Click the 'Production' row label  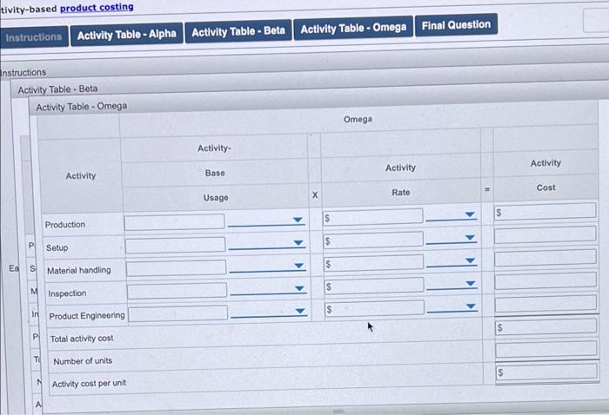coord(65,225)
